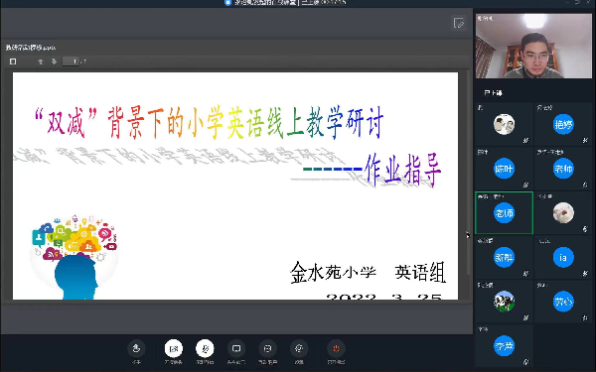Open the screen share option
The height and width of the screenshot is (372, 596).
click(x=236, y=349)
